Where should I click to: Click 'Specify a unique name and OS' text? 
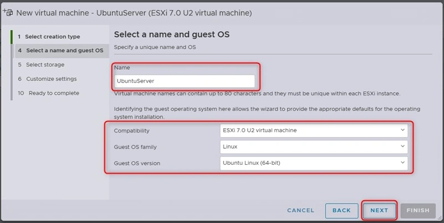coord(155,47)
